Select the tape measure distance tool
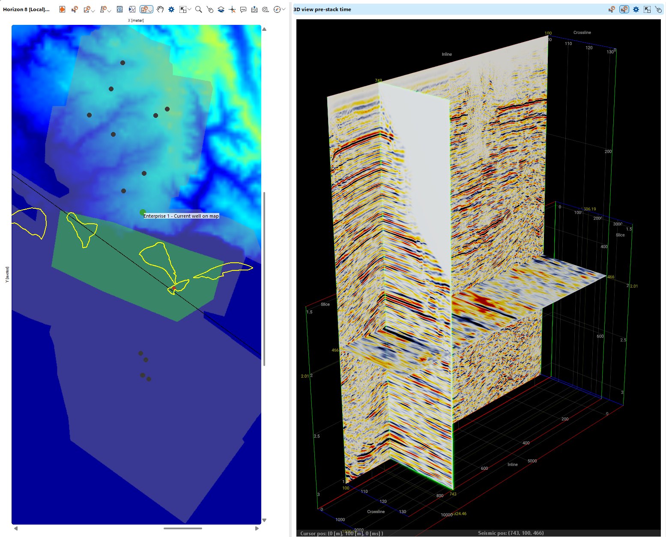 (x=266, y=9)
